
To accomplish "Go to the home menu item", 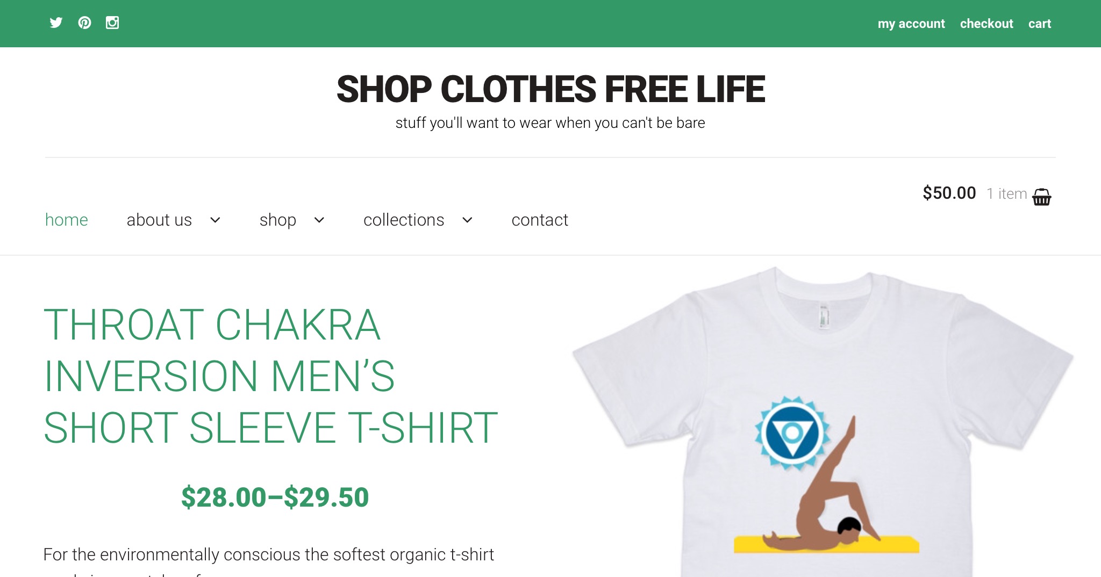I will [67, 220].
